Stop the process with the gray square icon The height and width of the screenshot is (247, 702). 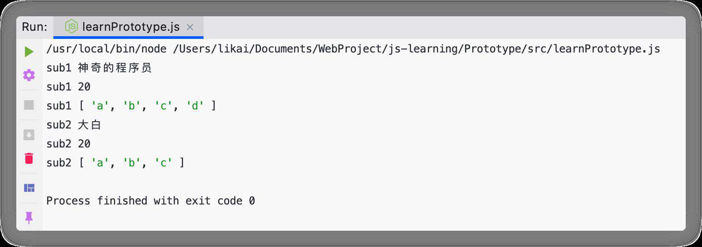point(29,105)
